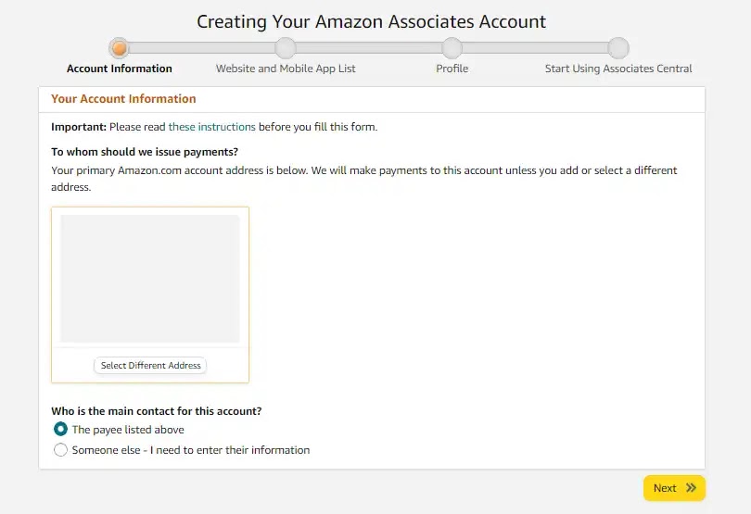
Task: Open the Account Information step label
Action: (x=120, y=69)
